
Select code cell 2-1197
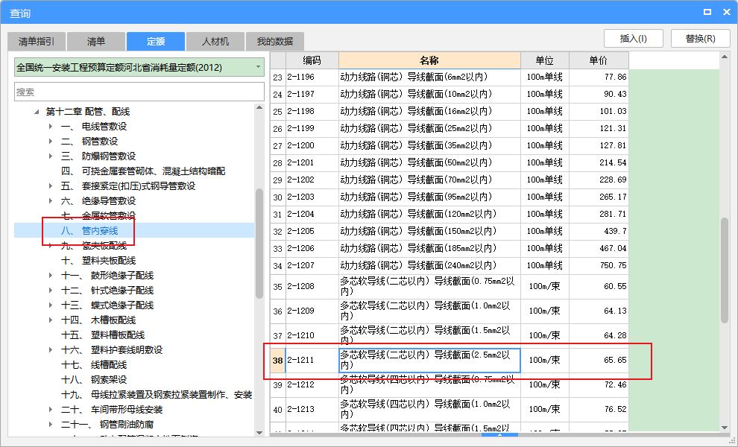coord(312,94)
